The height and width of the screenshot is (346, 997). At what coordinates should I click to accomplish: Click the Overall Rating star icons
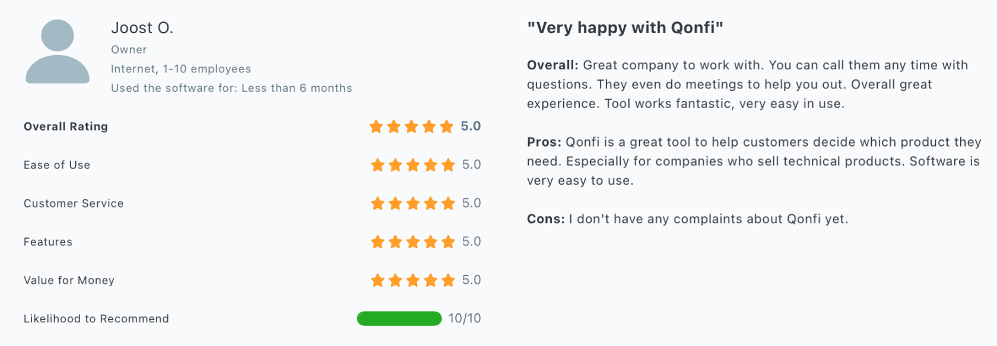[x=411, y=126]
